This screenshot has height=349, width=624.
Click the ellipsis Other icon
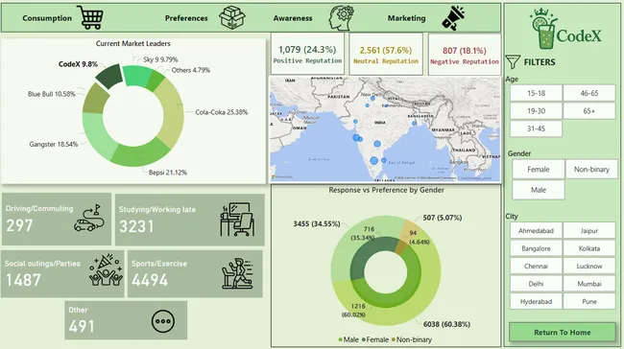click(163, 321)
